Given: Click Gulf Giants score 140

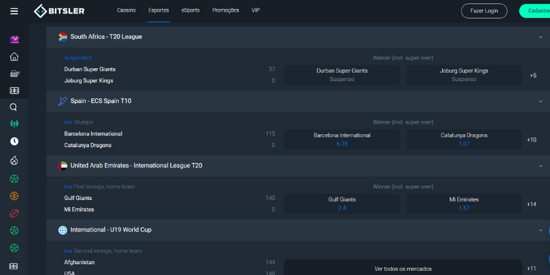Looking at the screenshot, I should [270, 198].
